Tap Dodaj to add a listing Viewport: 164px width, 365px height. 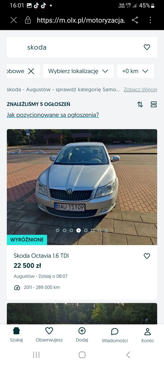[82, 335]
